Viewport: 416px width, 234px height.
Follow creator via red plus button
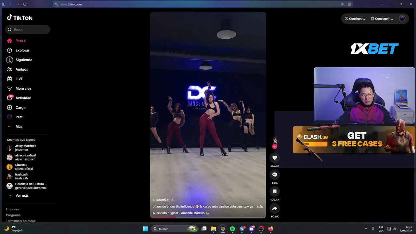click(x=275, y=147)
